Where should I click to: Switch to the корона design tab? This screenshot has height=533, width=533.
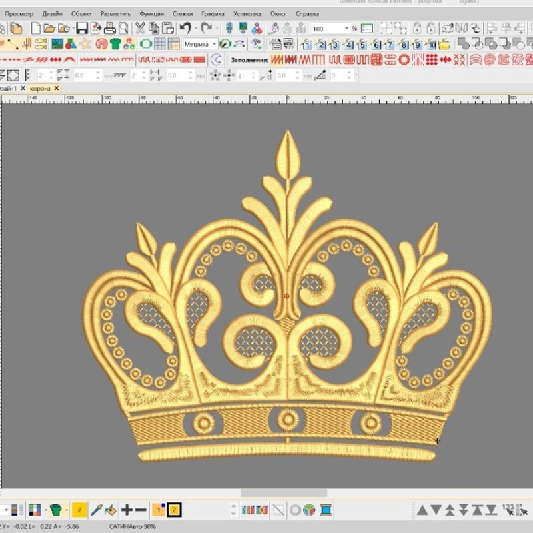40,89
